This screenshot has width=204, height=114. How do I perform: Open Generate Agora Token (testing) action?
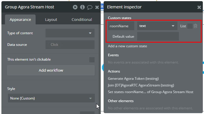(x=133, y=79)
